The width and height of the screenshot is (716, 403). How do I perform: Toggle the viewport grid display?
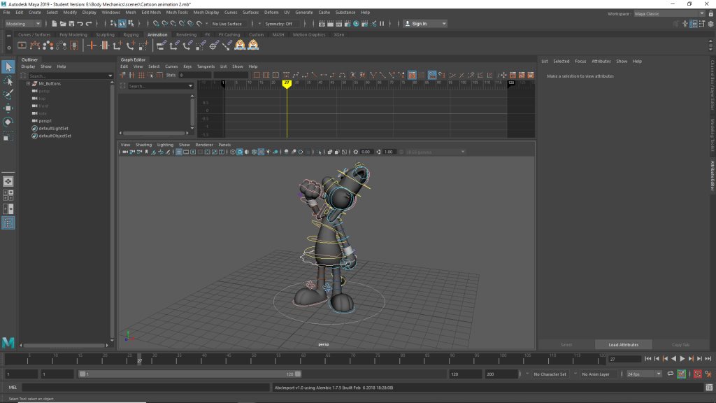click(179, 152)
